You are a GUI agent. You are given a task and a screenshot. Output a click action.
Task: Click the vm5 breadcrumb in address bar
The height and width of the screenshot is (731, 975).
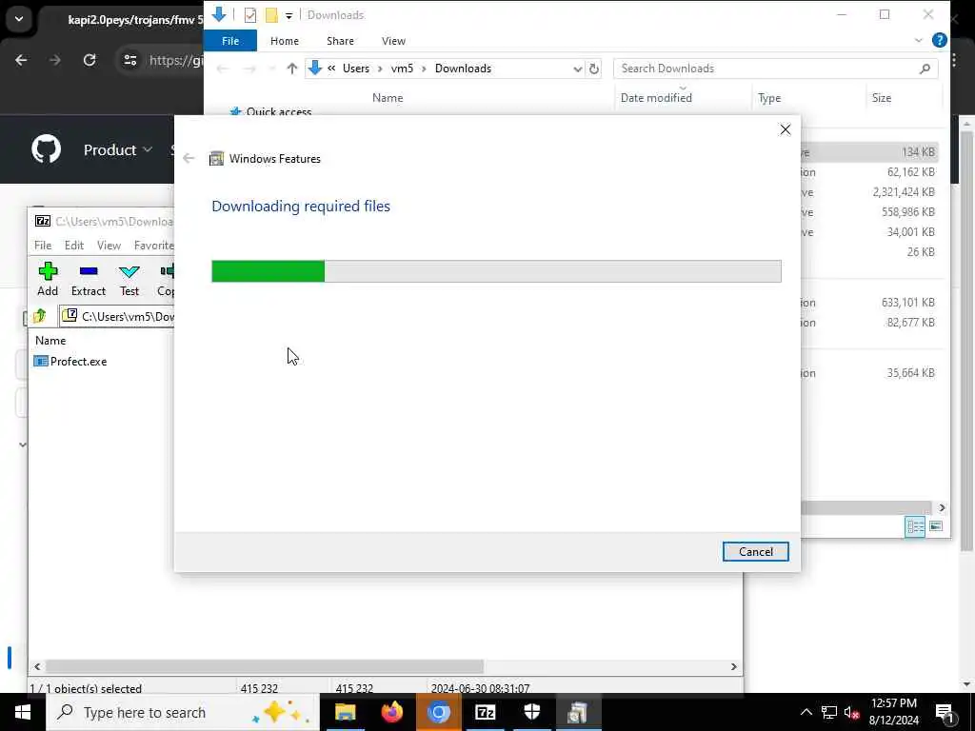[402, 69]
